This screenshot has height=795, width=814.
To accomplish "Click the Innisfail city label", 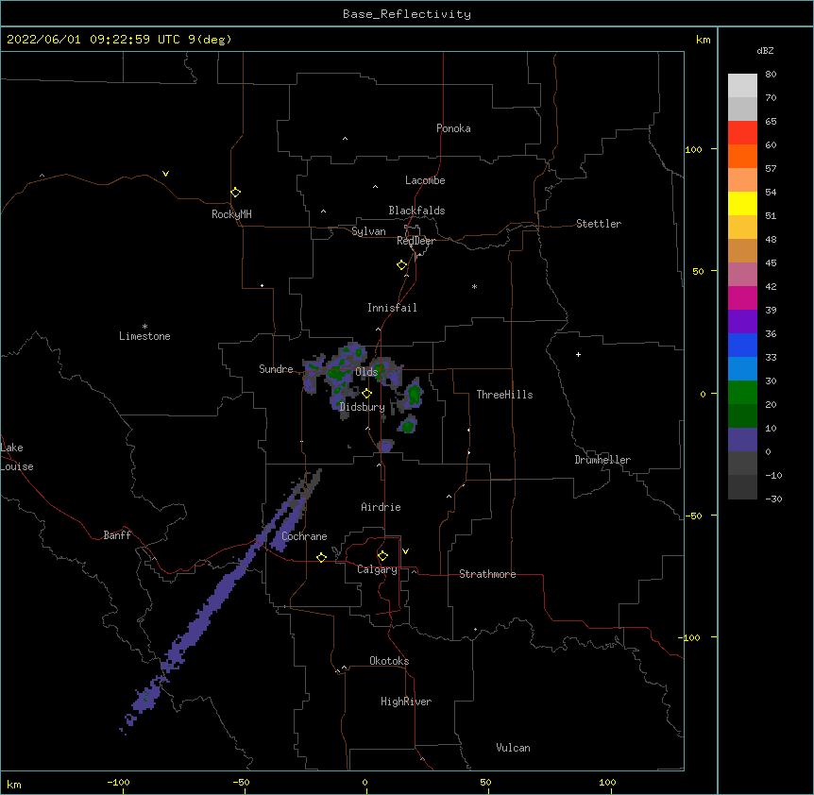I will (392, 308).
